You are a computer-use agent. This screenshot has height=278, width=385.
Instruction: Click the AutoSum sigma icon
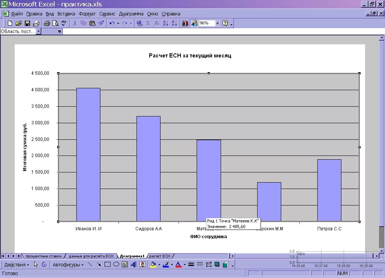tap(148, 23)
